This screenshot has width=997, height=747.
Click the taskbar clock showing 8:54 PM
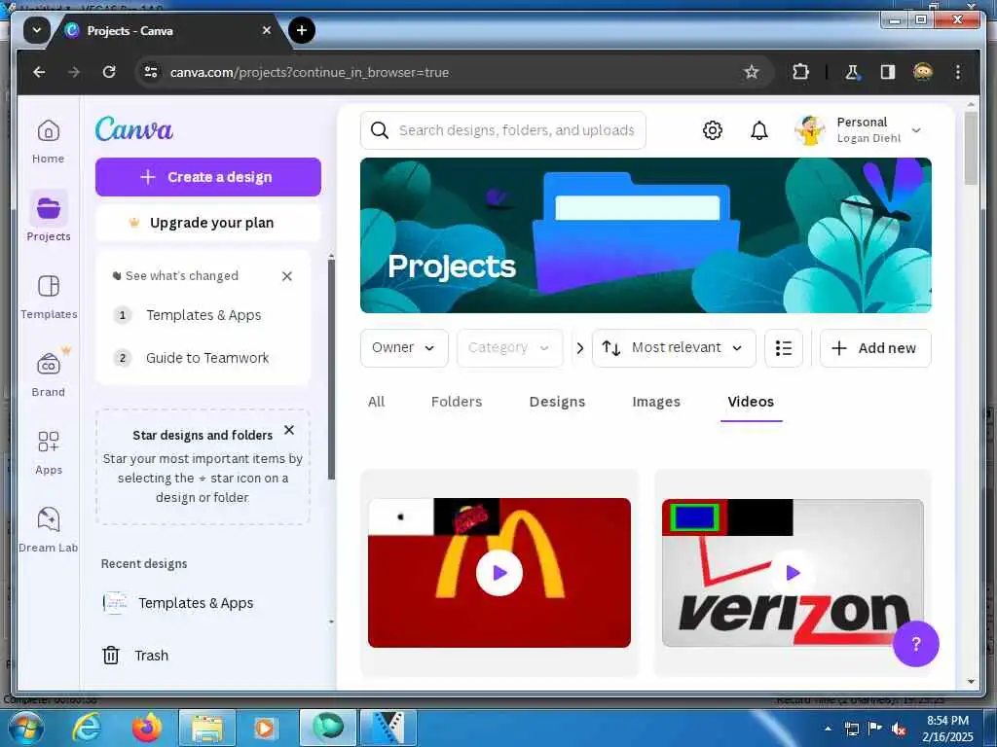coord(947,729)
